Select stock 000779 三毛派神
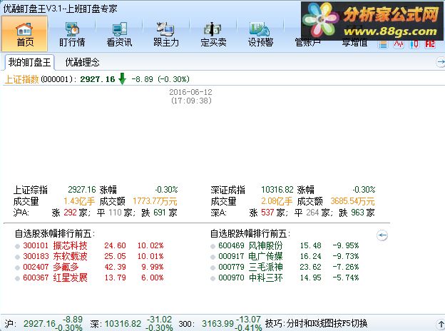Screen dimensions: 445x331 250,267
